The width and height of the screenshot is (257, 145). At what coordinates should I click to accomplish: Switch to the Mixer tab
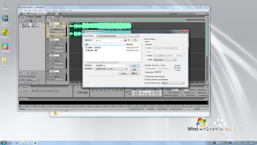coord(58,17)
